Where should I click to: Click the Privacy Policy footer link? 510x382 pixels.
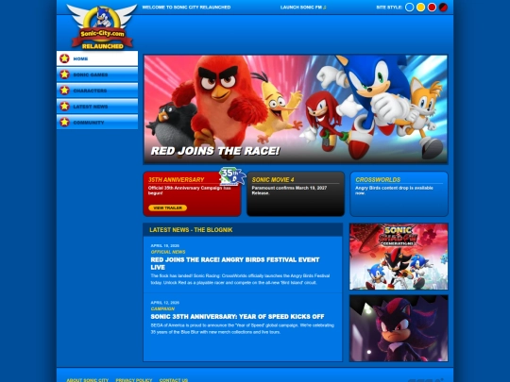pos(134,380)
